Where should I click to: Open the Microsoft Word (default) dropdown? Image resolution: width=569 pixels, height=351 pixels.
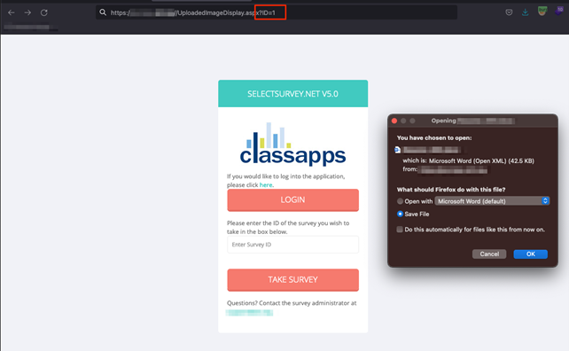coord(492,201)
